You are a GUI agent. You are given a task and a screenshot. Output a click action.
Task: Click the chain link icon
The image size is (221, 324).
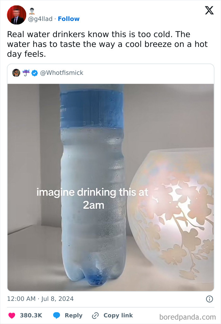(95, 315)
